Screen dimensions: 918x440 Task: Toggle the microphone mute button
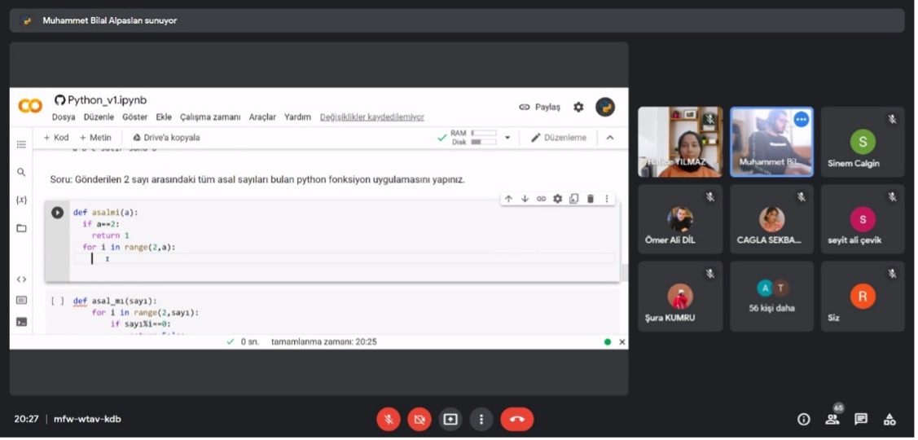coord(389,420)
